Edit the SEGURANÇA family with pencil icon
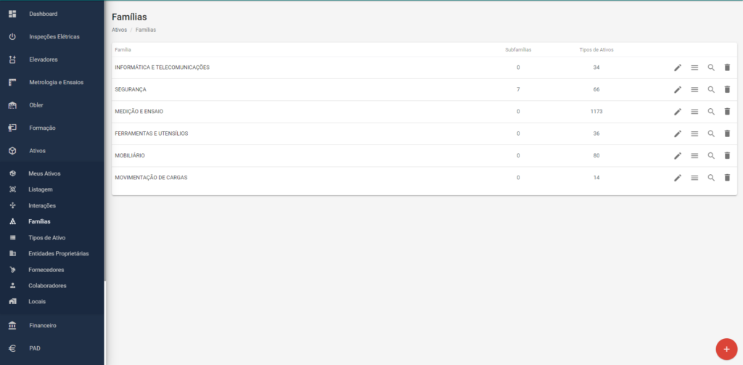This screenshot has width=743, height=365. [678, 89]
